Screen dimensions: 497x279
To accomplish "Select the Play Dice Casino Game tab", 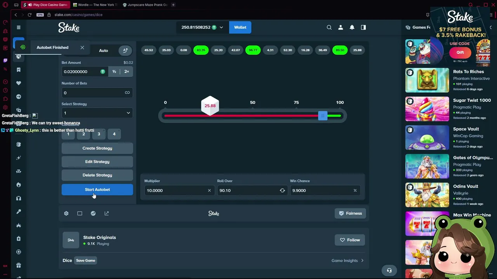I will coord(46,5).
